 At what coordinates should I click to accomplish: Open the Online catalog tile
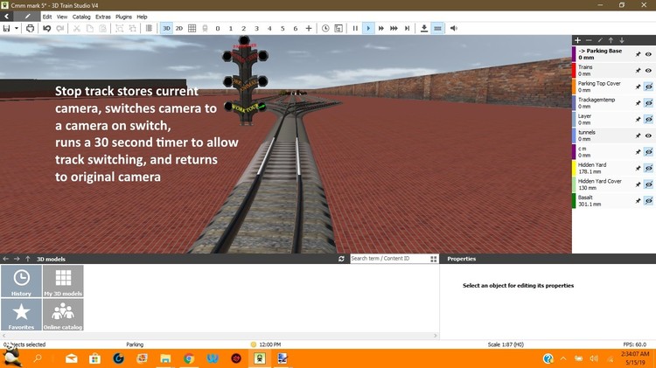click(63, 315)
